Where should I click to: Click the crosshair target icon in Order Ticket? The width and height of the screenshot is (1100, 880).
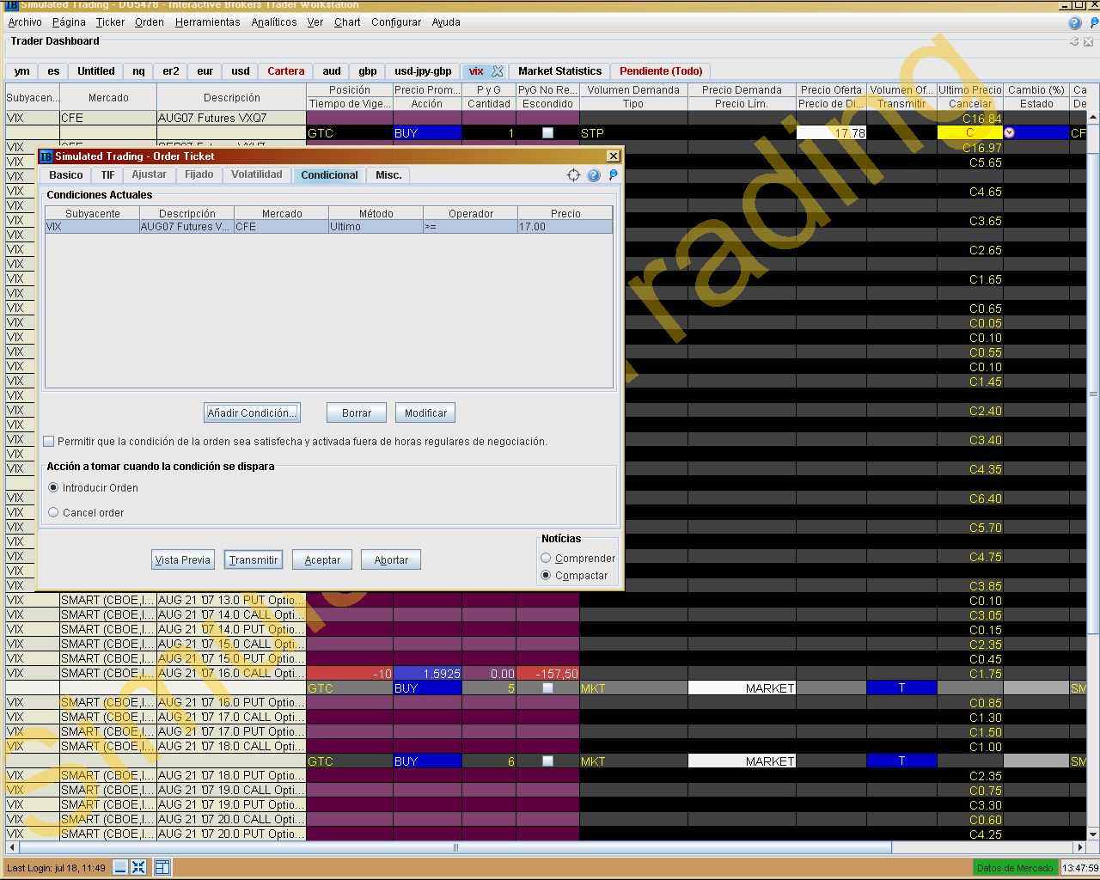click(x=573, y=175)
